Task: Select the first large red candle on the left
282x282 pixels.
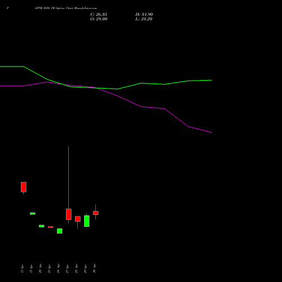Action: pyautogui.click(x=24, y=187)
